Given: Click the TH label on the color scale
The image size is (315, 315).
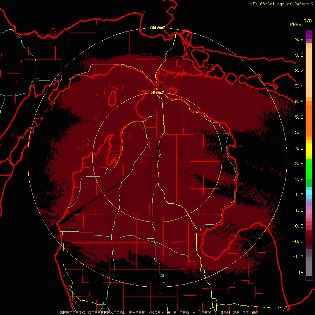Looking at the screenshot, I should 301,273.
